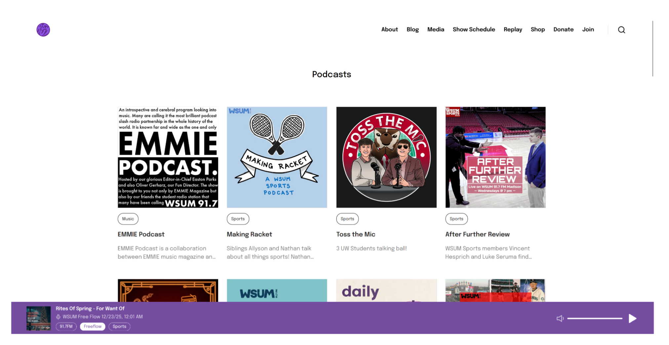The height and width of the screenshot is (345, 669).
Task: Start playback with the play button
Action: pyautogui.click(x=632, y=319)
